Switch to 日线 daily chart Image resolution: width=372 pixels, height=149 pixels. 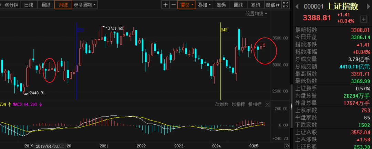point(29,5)
